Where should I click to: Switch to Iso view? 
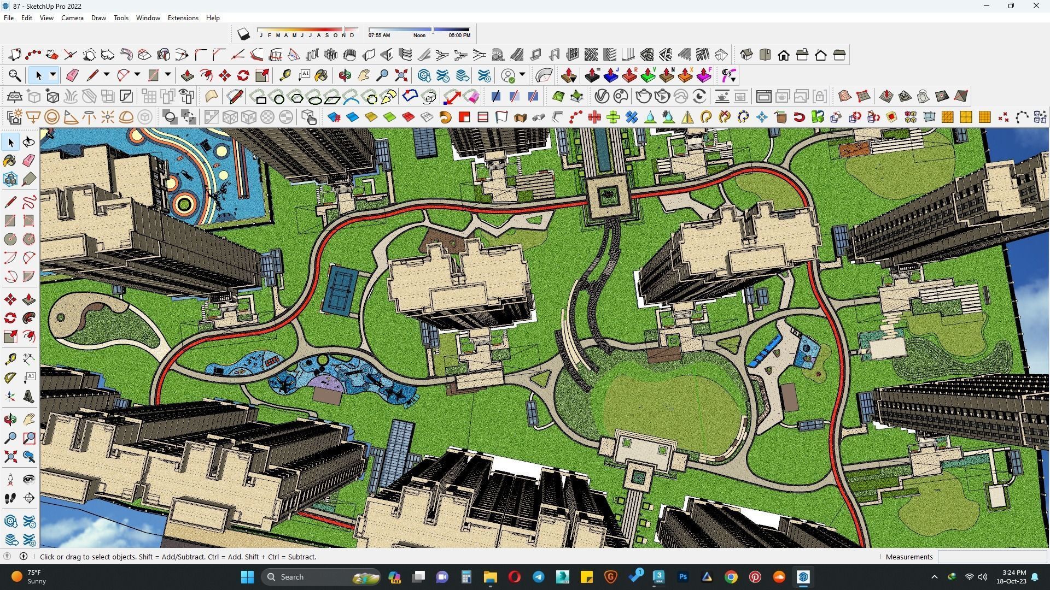click(x=746, y=55)
